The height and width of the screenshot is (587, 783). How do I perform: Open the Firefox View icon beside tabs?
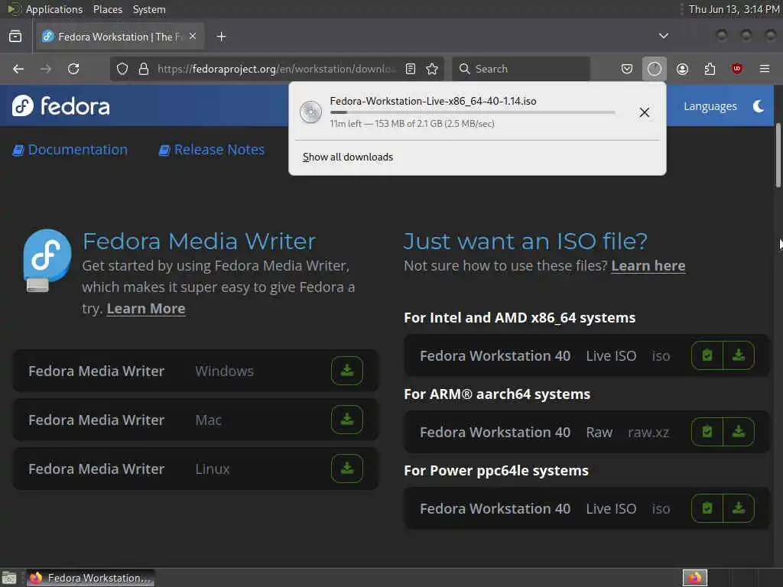15,37
